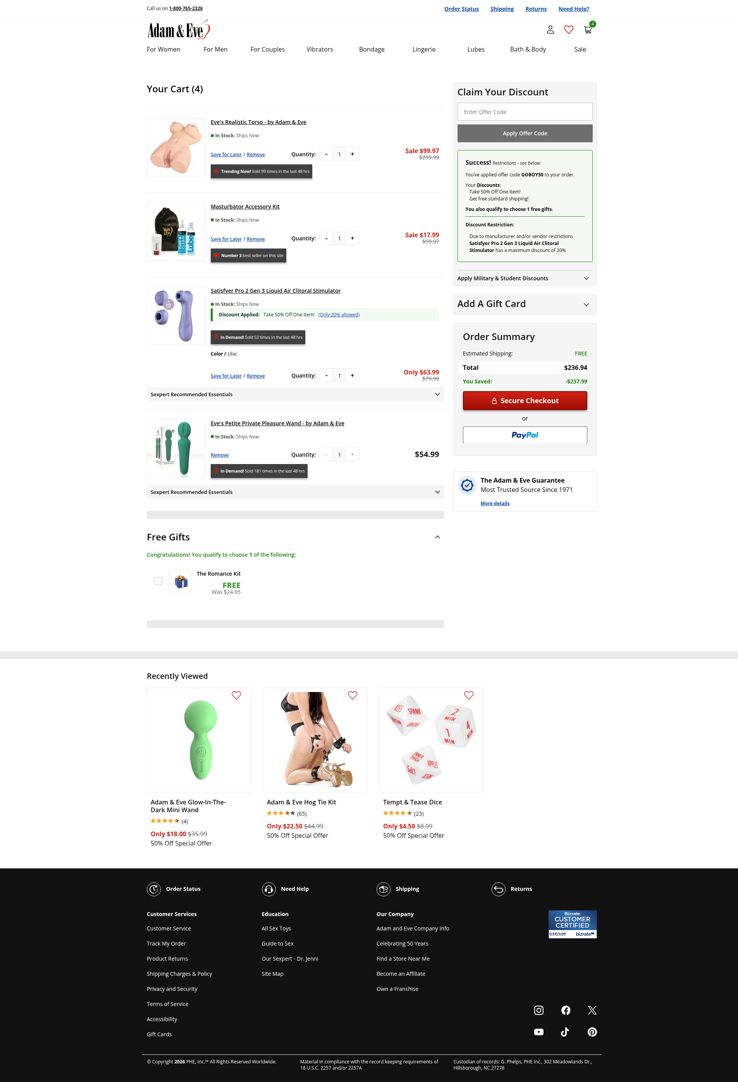
Task: Expand the Add A Gift Card section
Action: pos(525,304)
